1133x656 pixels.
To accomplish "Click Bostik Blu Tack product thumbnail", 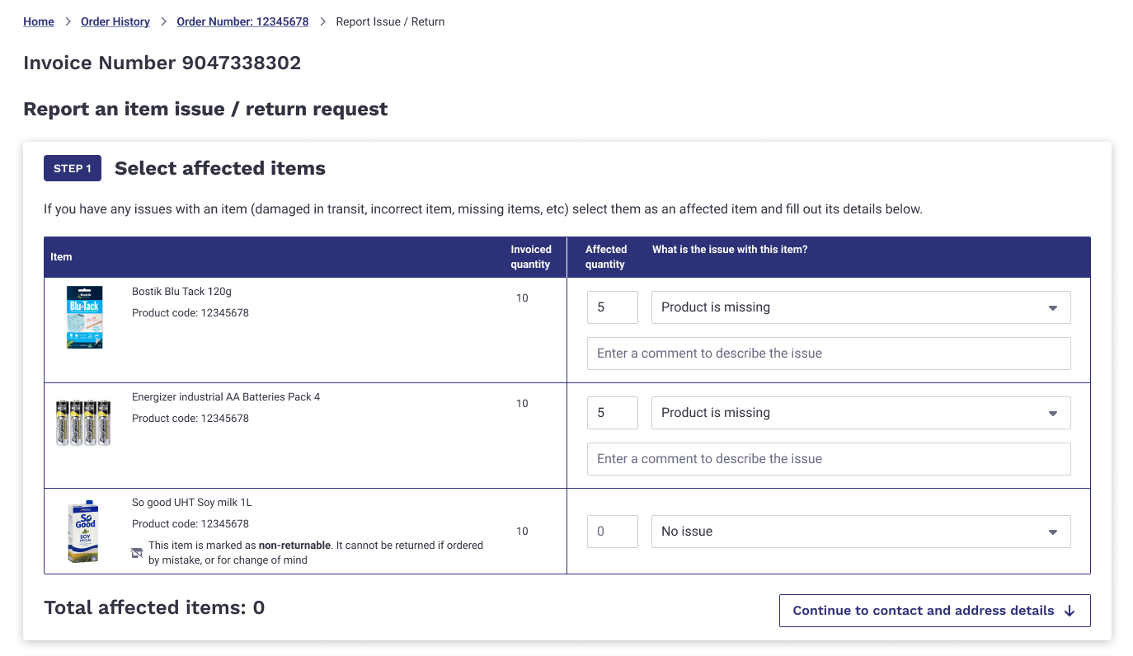I will pyautogui.click(x=84, y=317).
